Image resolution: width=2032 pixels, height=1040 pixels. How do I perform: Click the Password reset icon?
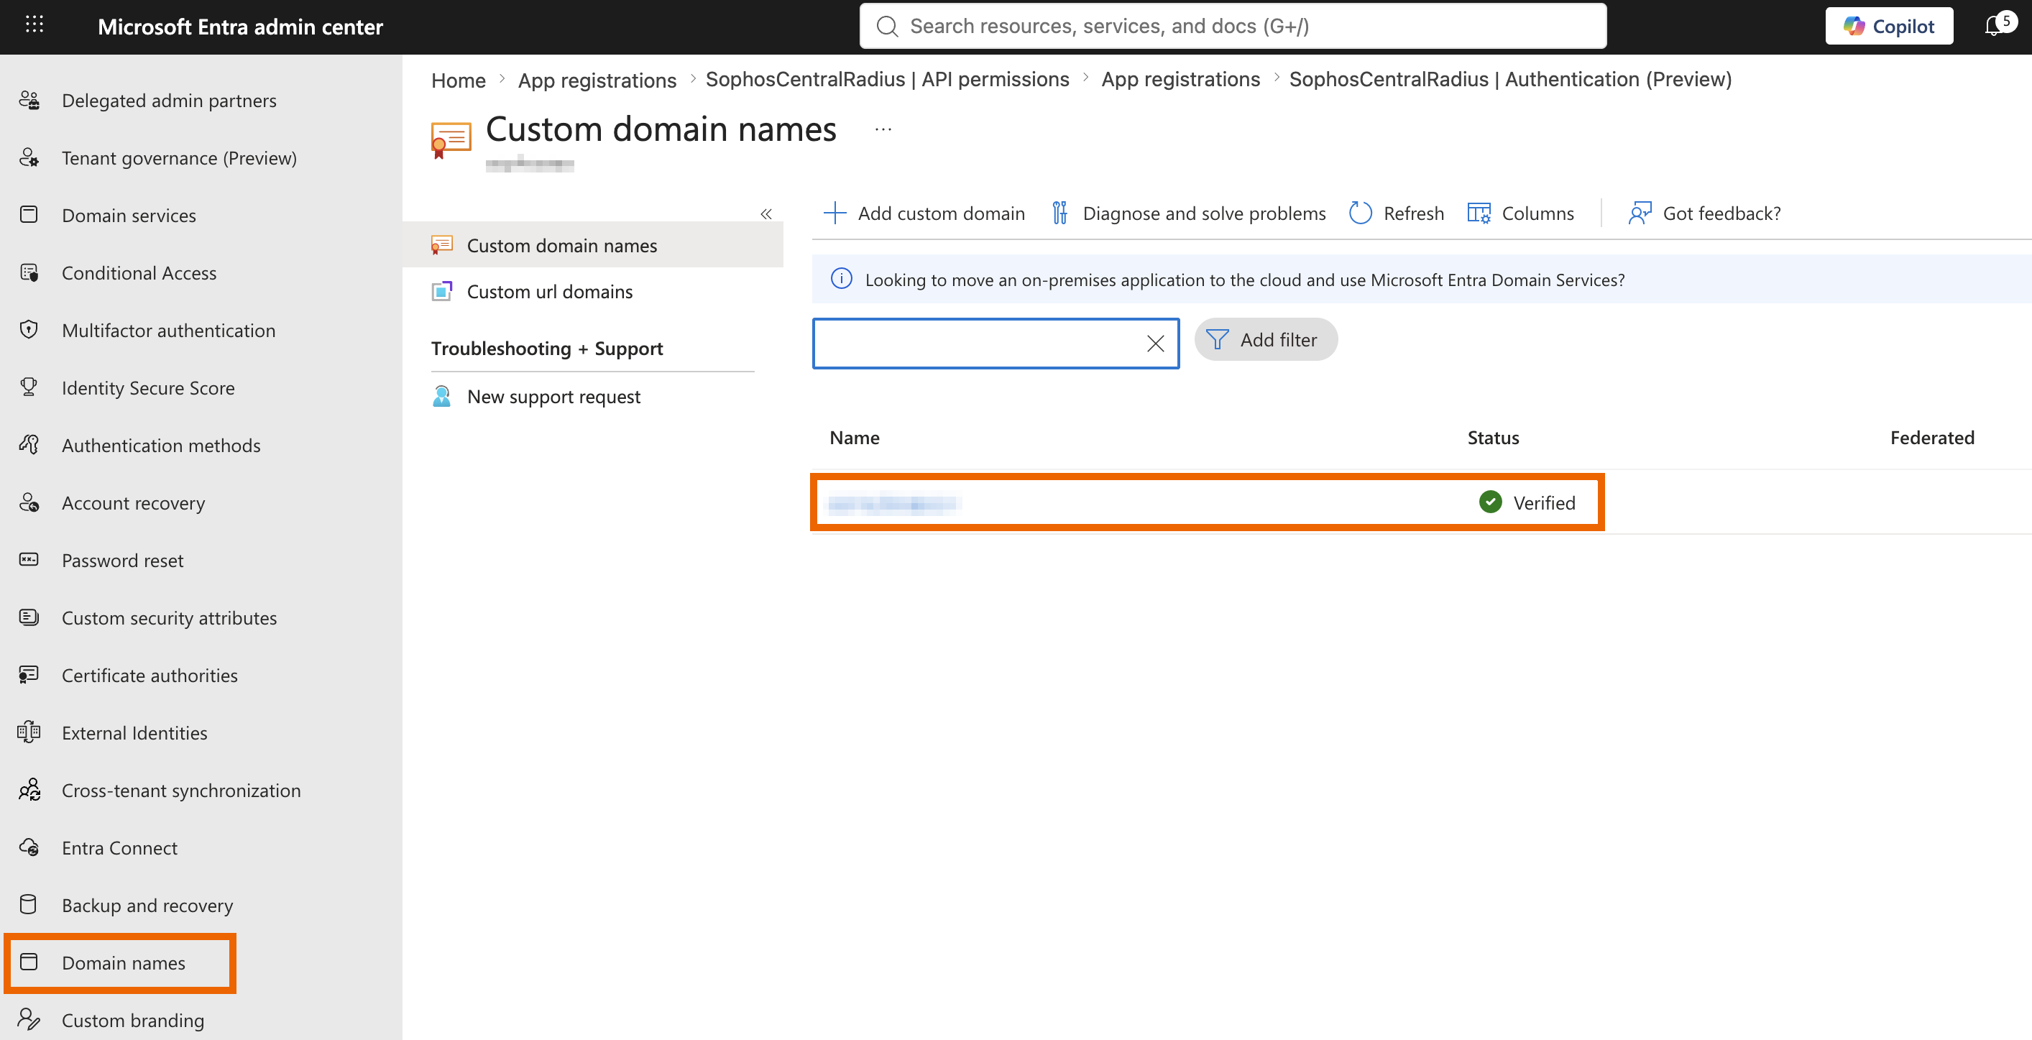pyautogui.click(x=29, y=560)
